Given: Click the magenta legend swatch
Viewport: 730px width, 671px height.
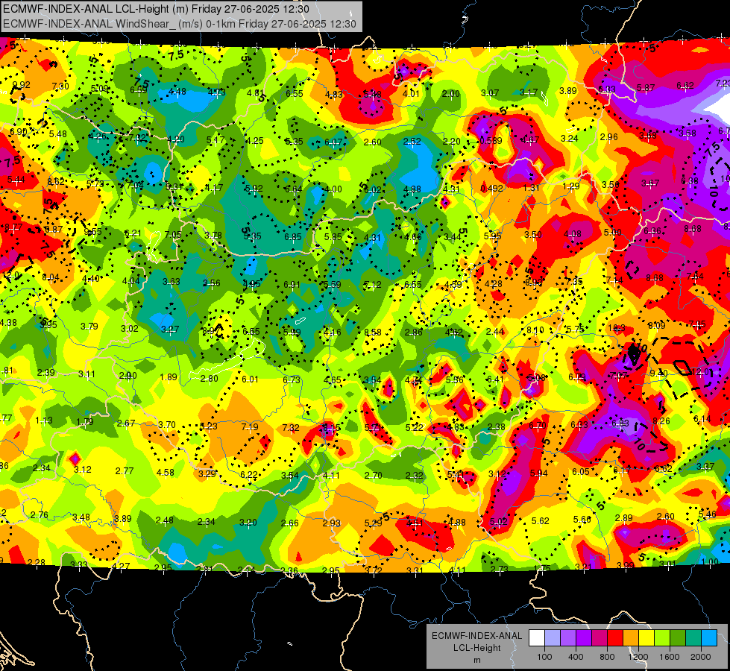Looking at the screenshot, I should tap(600, 638).
